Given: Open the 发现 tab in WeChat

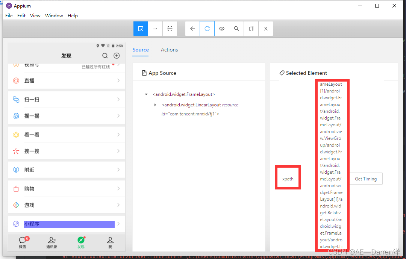Looking at the screenshot, I should [81, 242].
